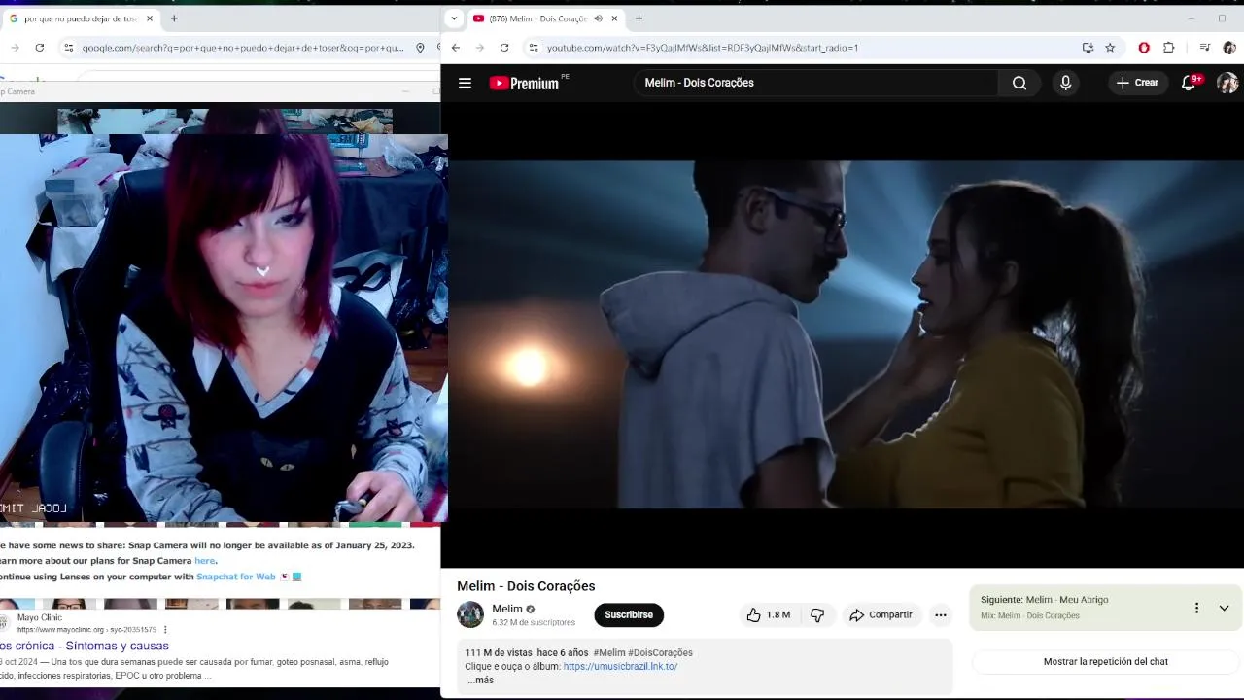The height and width of the screenshot is (700, 1244).
Task: Open 'here' link in Snap Camera notice
Action: (204, 561)
